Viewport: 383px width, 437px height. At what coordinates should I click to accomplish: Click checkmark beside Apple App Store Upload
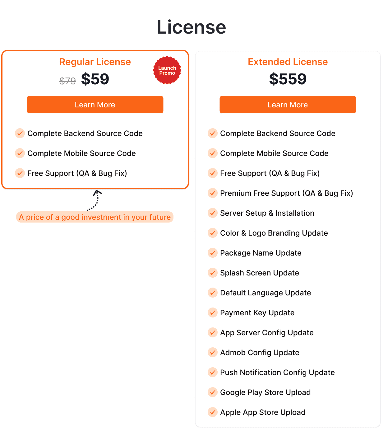(213, 412)
